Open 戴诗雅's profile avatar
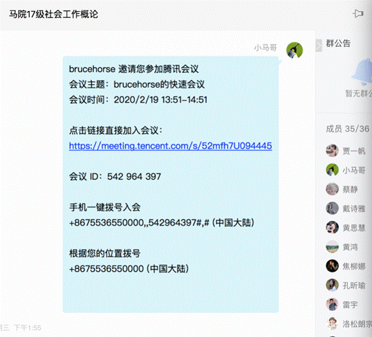This screenshot has width=372, height=337. [x=332, y=208]
